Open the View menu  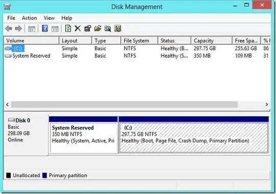[49, 18]
